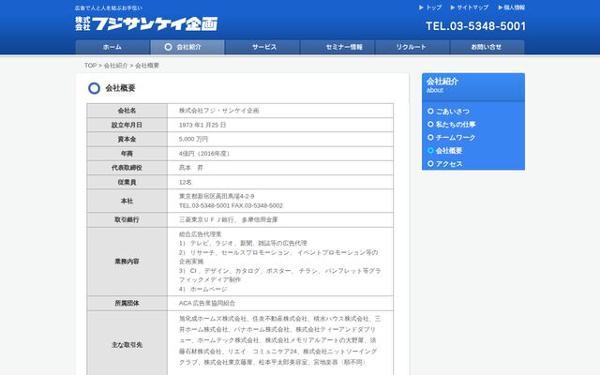This screenshot has height=375, width=600.
Task: Click the highlighted bullet beside sidebar 会社概要
Action: point(430,150)
